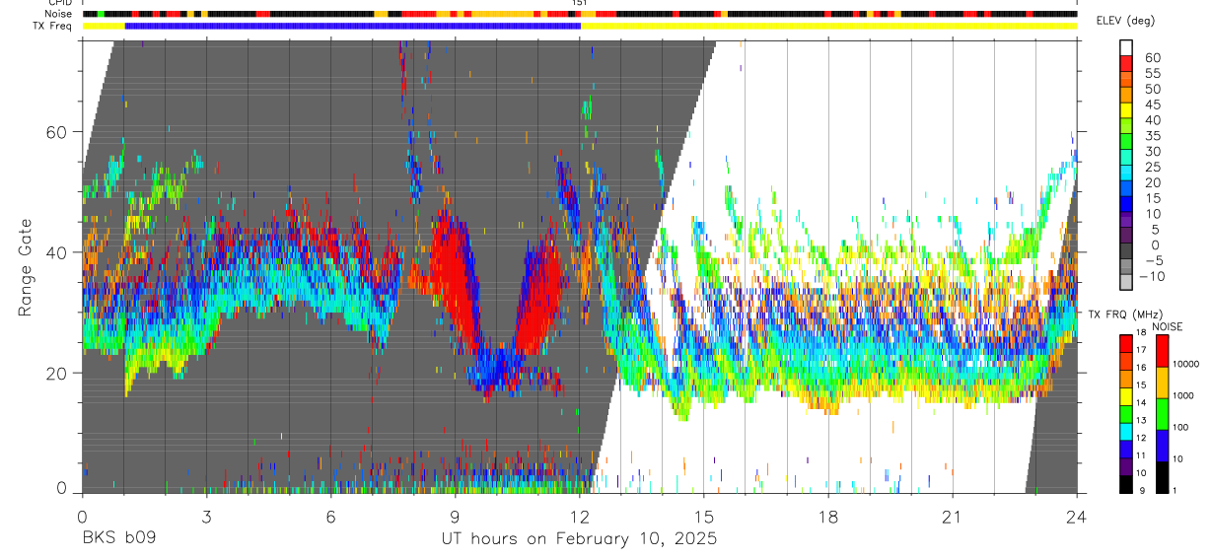Select the yellow elevation swatch between 40 and 45
Screen dimensions: 1211x559
(x=1126, y=111)
